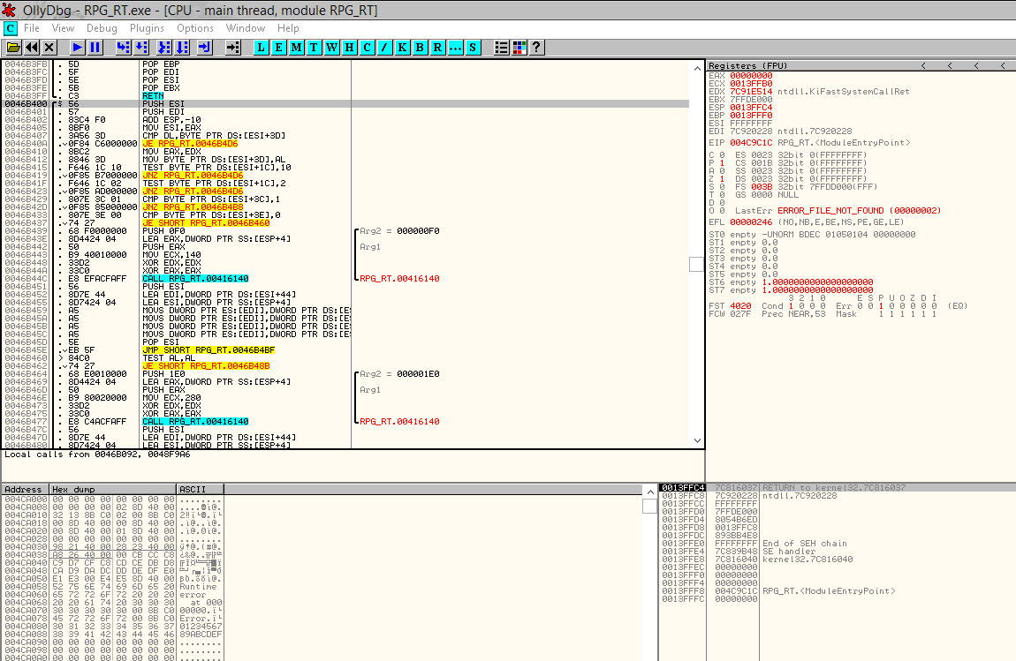
Task: Click the Close program X icon
Action: coord(49,48)
